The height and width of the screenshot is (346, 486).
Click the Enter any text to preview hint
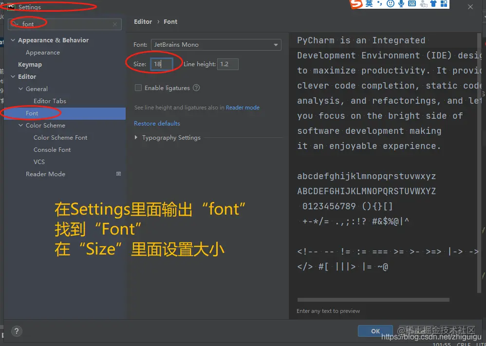pyautogui.click(x=328, y=311)
